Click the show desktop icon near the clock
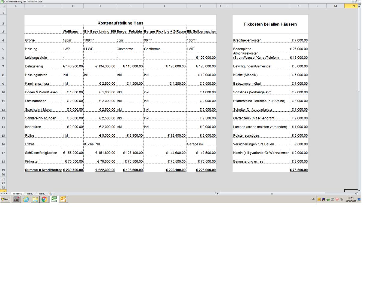The height and width of the screenshot is (289, 385). [359, 199]
